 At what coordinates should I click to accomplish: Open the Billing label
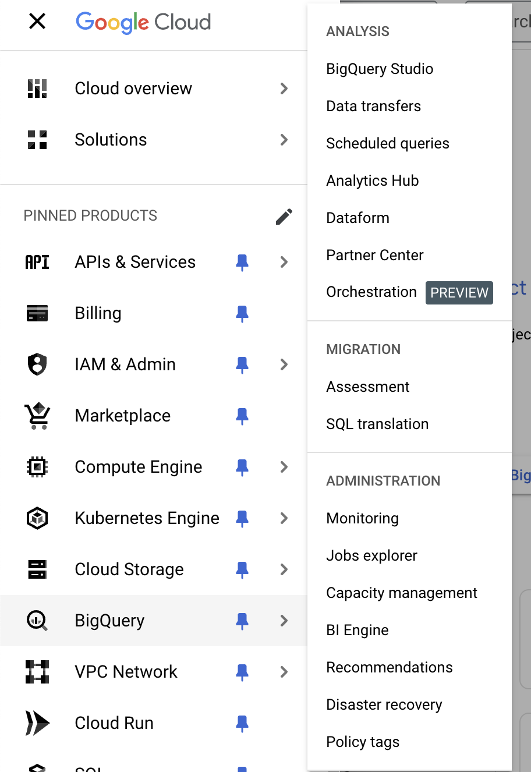click(x=98, y=313)
